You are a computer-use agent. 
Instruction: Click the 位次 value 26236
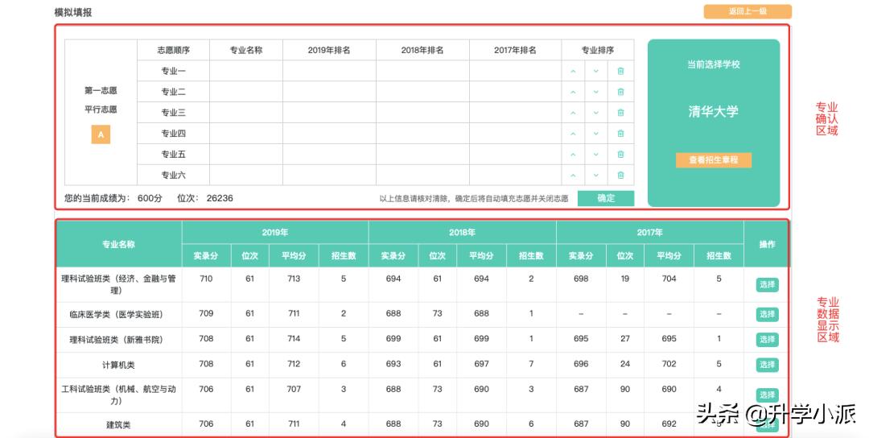click(220, 198)
